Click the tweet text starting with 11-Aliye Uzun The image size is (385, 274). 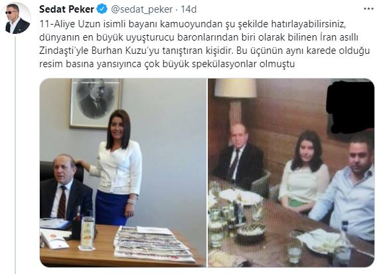(x=204, y=44)
